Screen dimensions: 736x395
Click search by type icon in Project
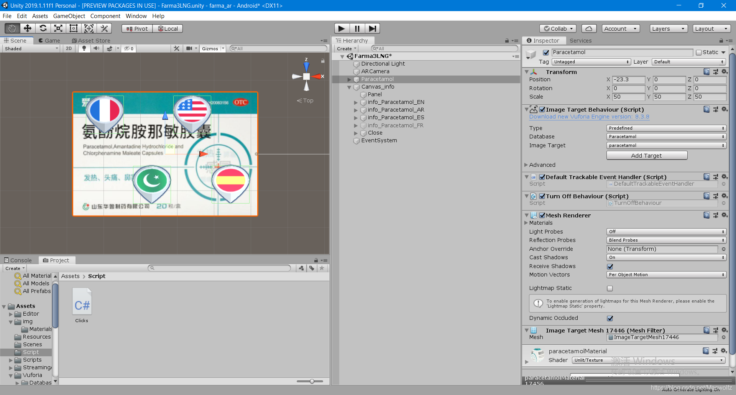301,268
